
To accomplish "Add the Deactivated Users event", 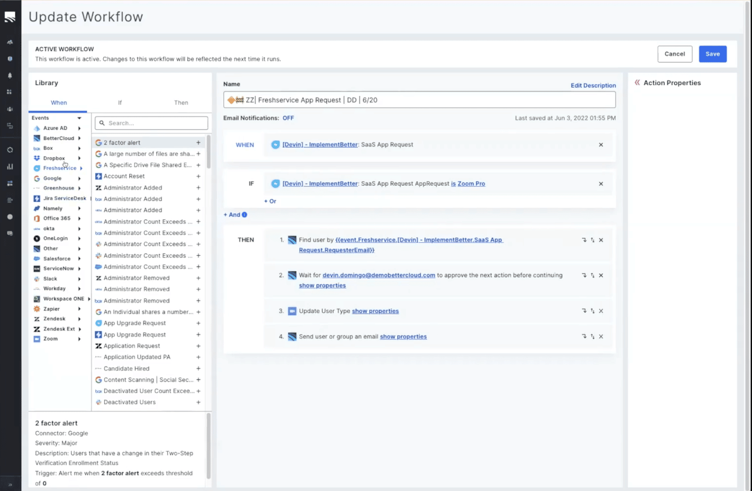I will point(198,403).
